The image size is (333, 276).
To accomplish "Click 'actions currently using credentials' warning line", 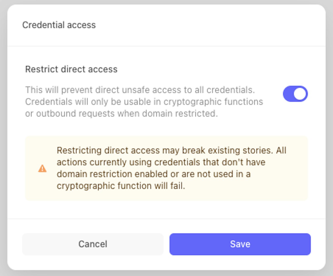I will pos(161,162).
